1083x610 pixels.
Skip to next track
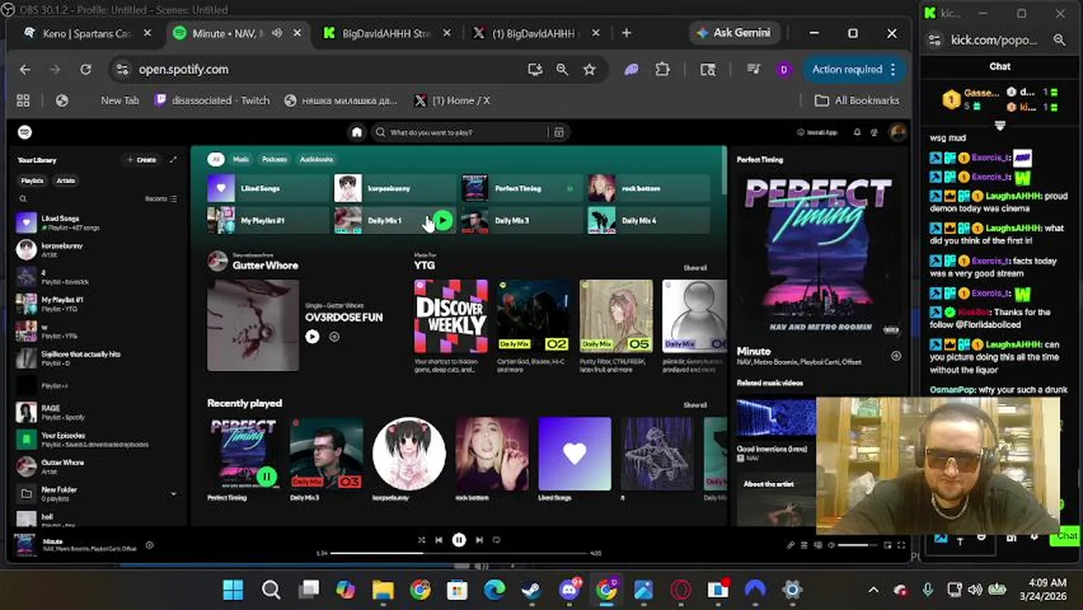[479, 540]
